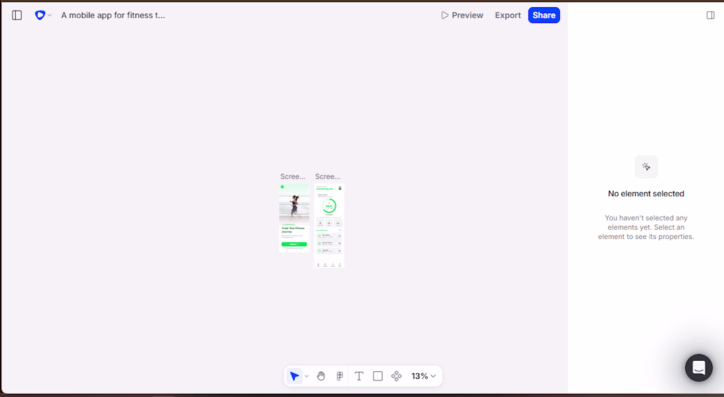Expand the select tool options chevron
724x397 pixels.
(307, 376)
